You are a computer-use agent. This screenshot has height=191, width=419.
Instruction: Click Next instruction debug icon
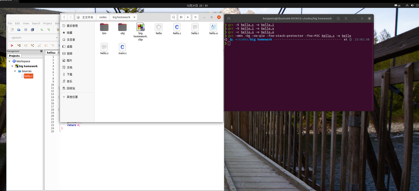[x=46, y=46]
